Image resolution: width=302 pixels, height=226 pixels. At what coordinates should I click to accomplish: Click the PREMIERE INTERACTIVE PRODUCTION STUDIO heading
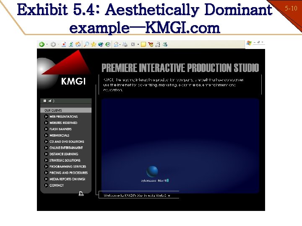180,68
